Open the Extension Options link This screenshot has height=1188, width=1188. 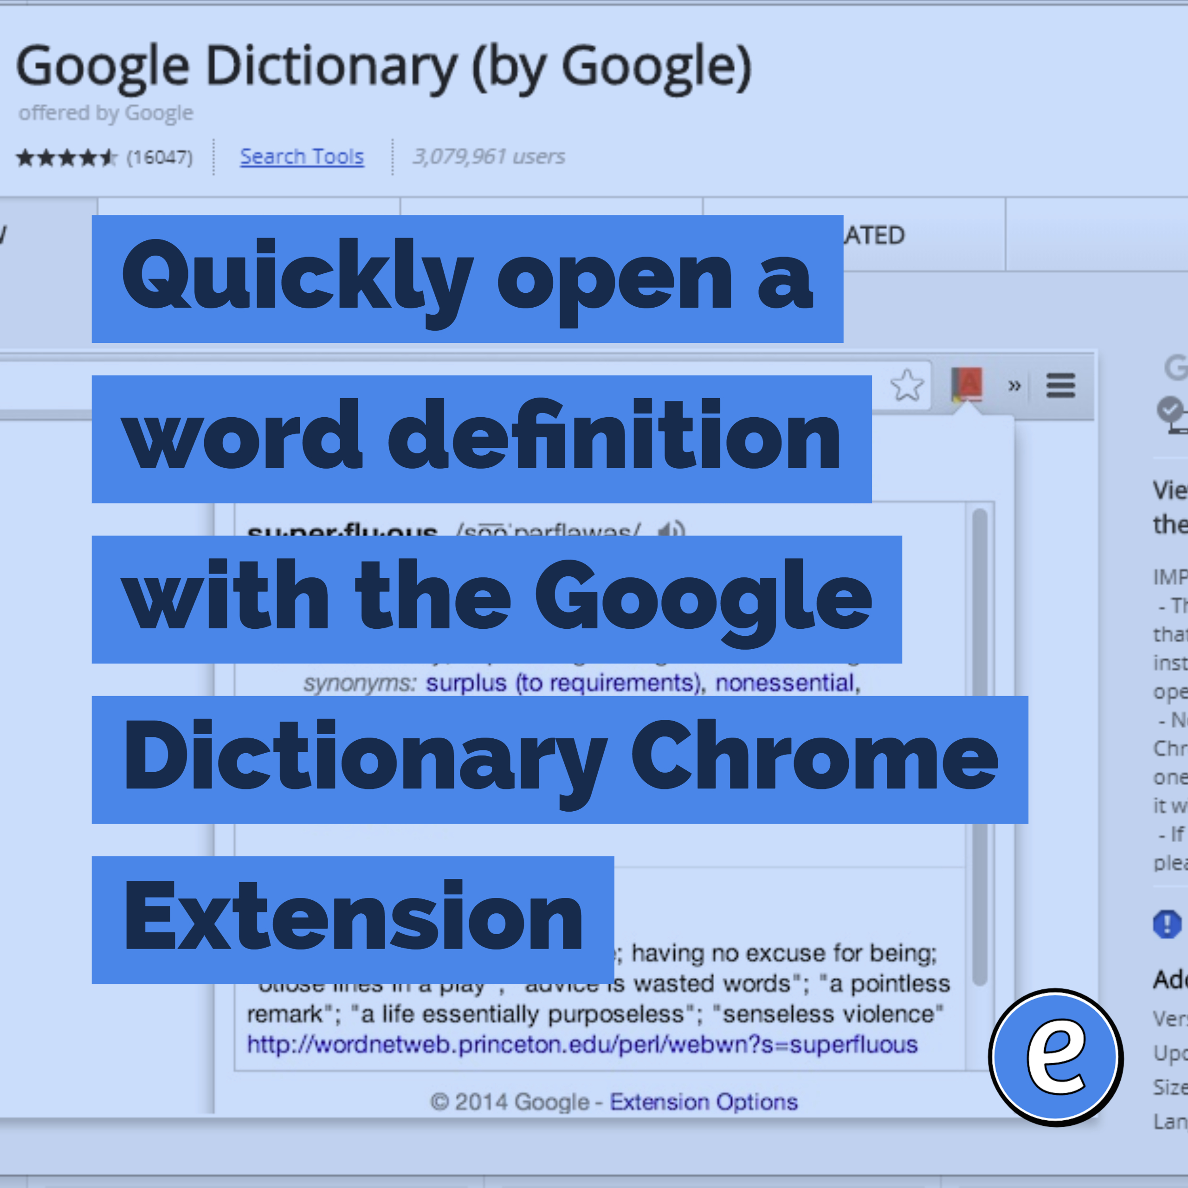pos(704,1102)
